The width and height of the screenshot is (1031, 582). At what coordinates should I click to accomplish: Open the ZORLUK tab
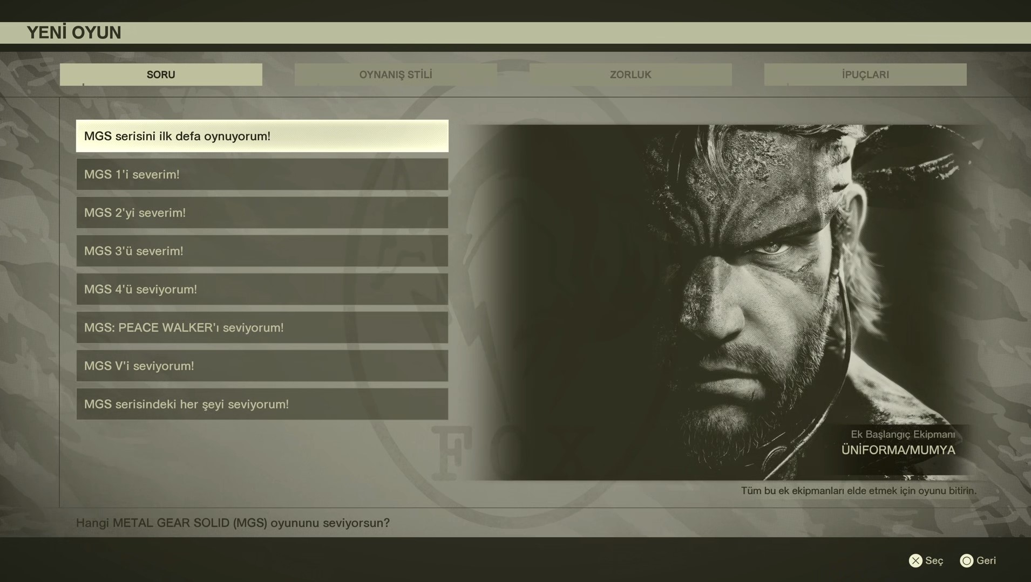(630, 74)
